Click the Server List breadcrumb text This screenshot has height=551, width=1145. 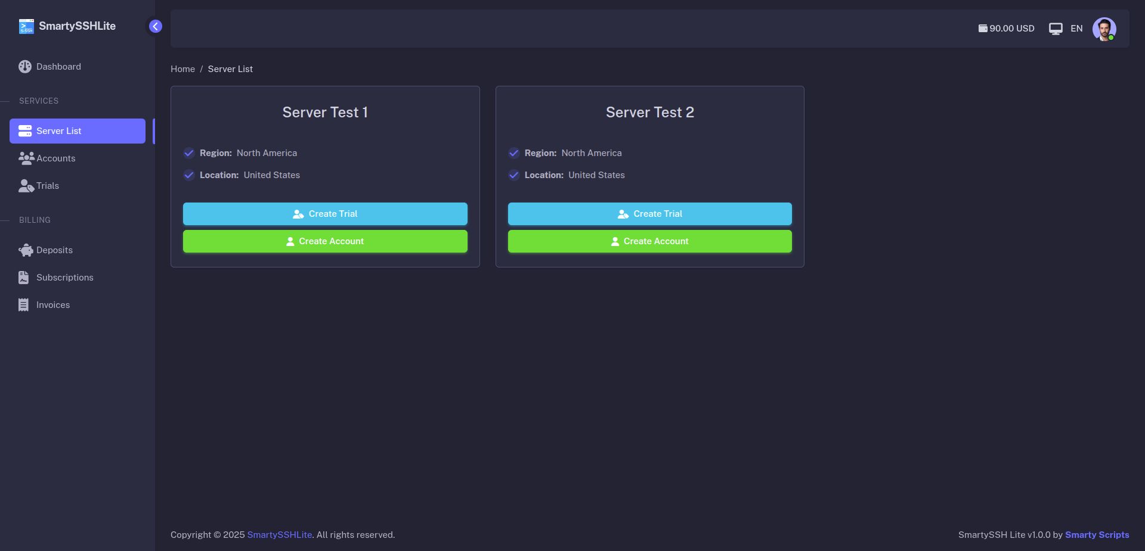tap(230, 69)
